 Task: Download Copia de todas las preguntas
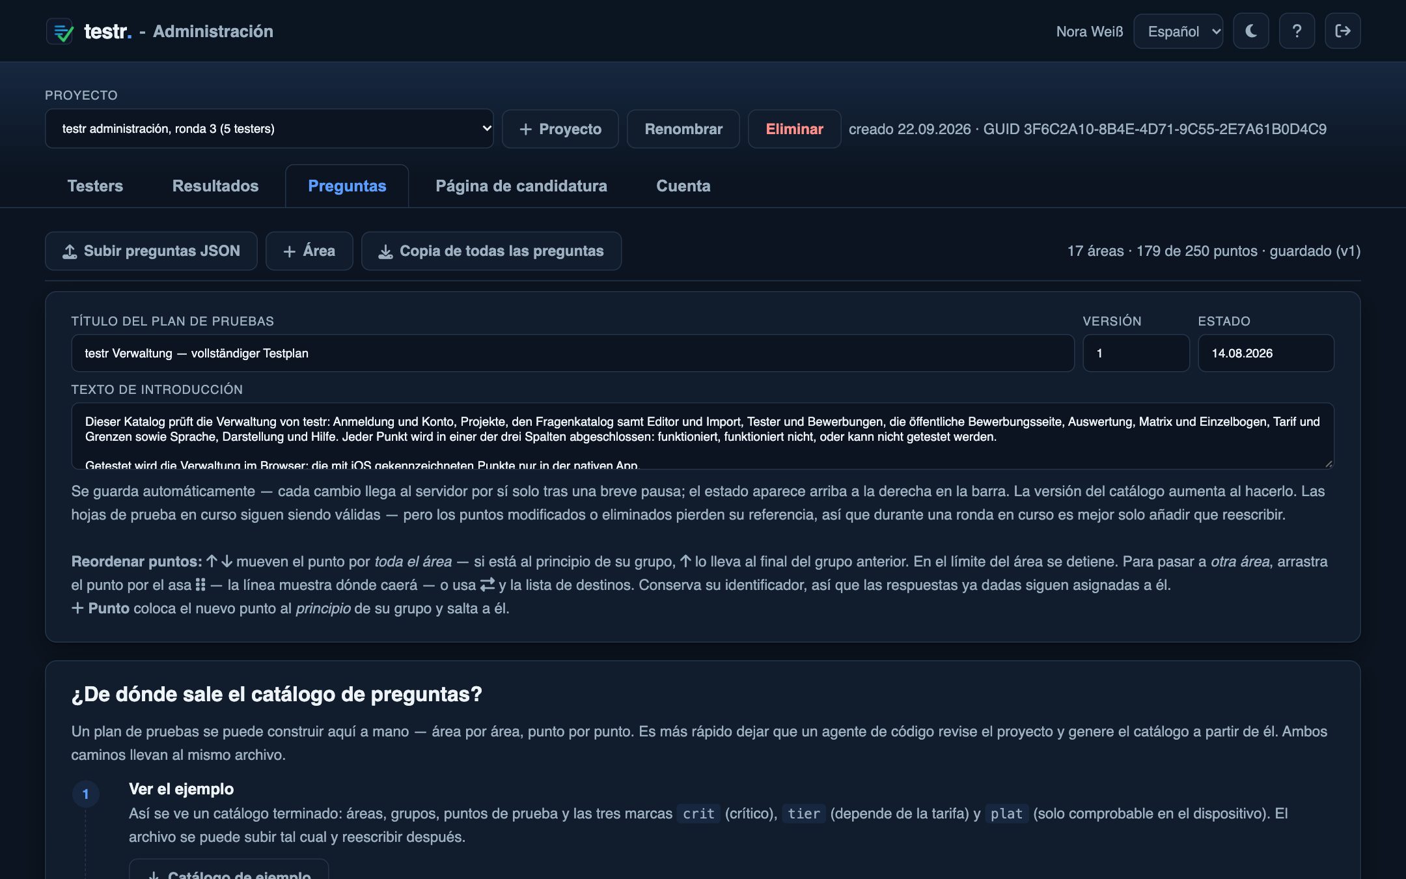(x=491, y=251)
